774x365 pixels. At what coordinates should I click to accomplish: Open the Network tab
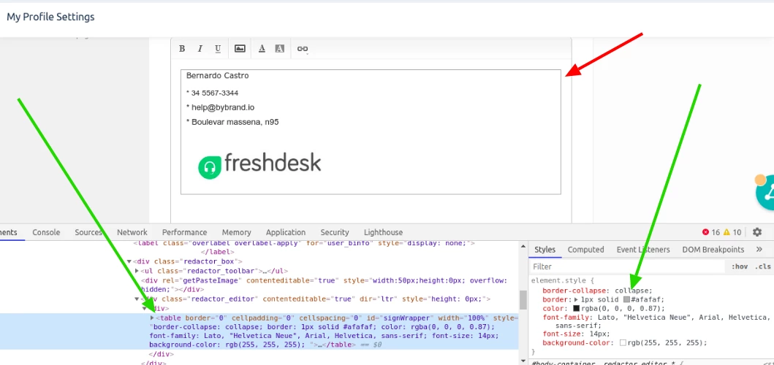pos(132,232)
